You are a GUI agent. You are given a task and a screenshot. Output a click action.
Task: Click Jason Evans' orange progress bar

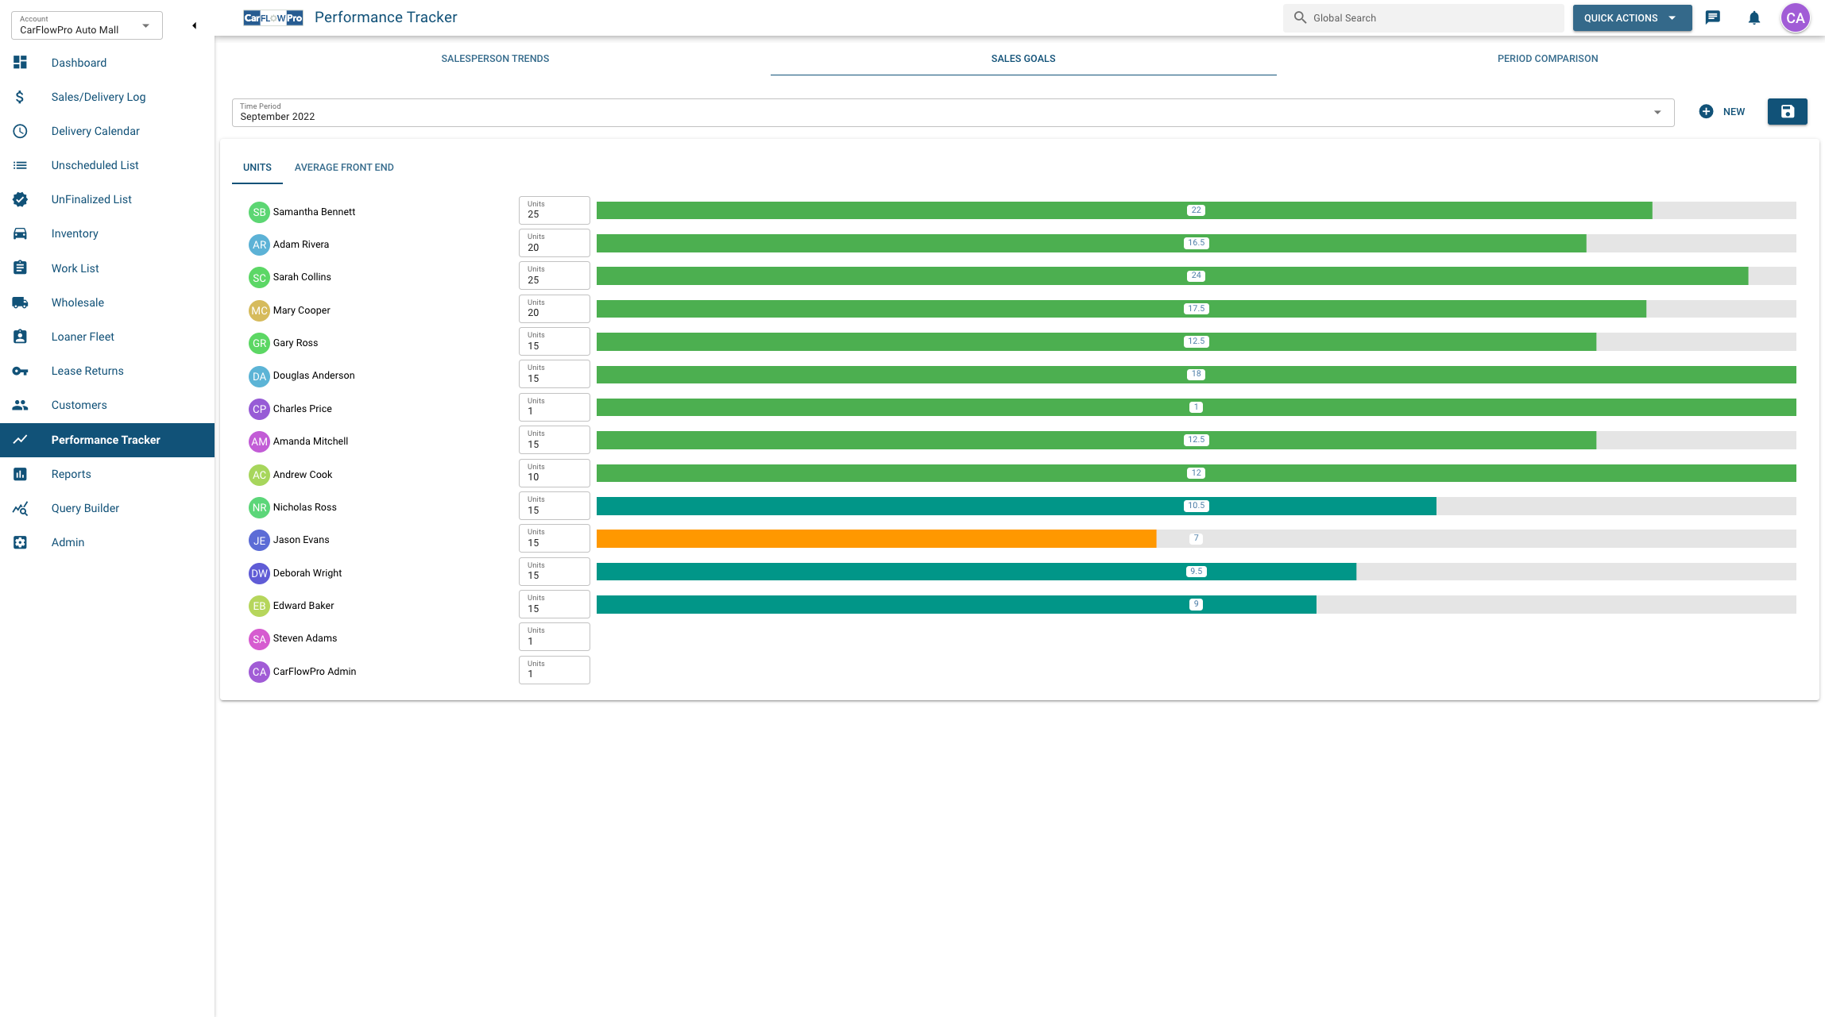click(874, 538)
